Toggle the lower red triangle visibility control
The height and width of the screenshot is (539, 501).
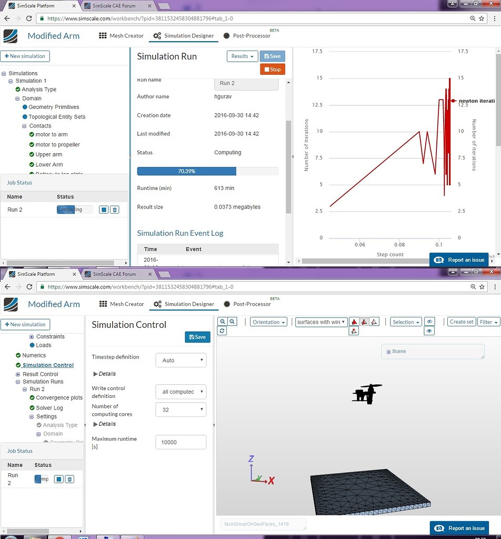[x=354, y=331]
